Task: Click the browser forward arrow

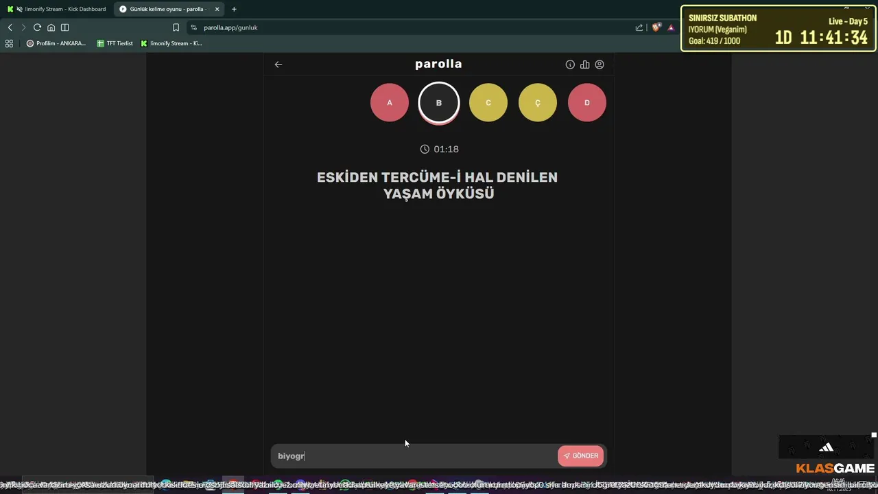Action: point(23,27)
